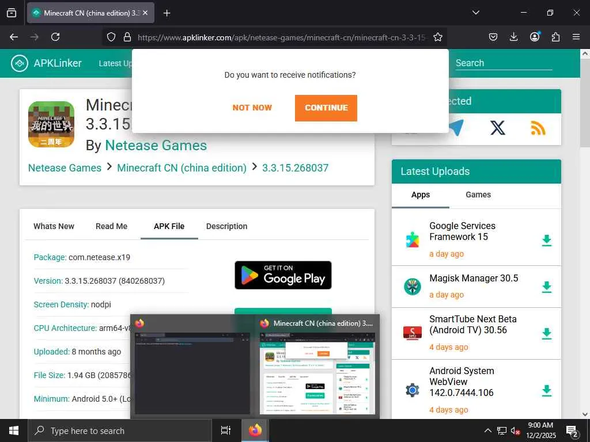Click scrollbar down arrow

point(585,414)
